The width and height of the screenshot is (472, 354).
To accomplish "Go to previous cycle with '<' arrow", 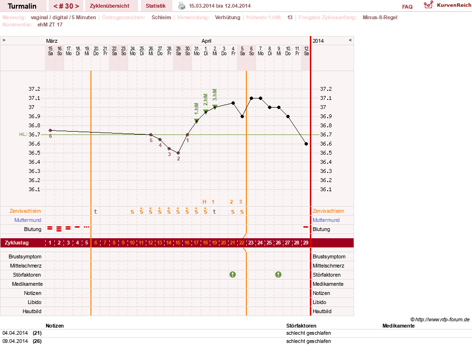I will (55, 6).
